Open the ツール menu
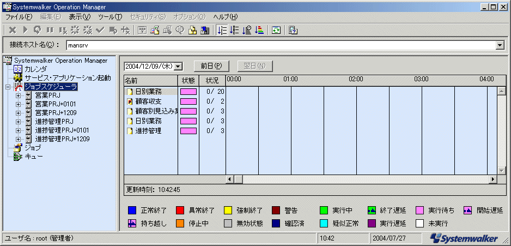This screenshot has width=511, height=246. (x=110, y=17)
